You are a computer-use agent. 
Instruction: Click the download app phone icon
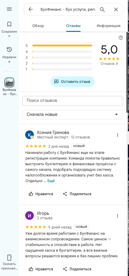point(9,257)
